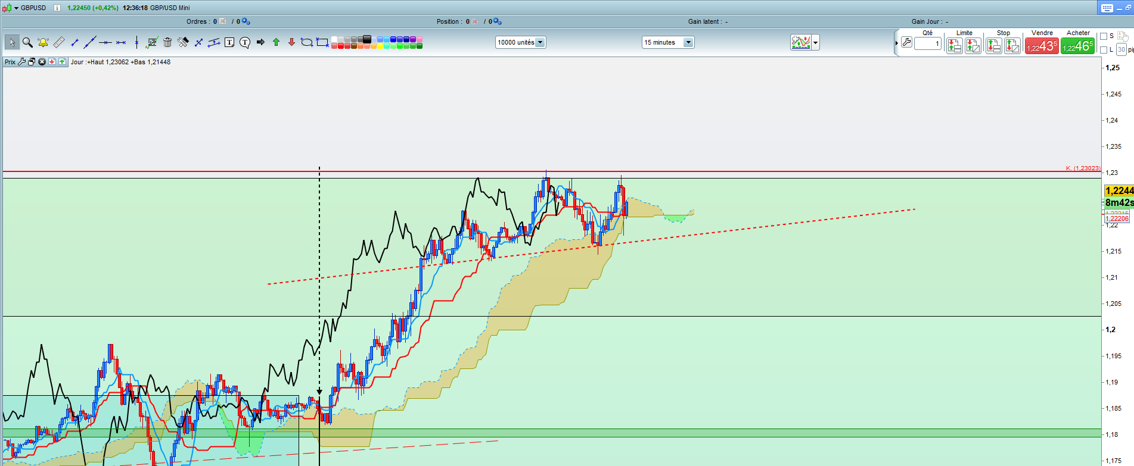Select the magnifying glass zoom tool
Image resolution: width=1134 pixels, height=466 pixels.
click(27, 42)
